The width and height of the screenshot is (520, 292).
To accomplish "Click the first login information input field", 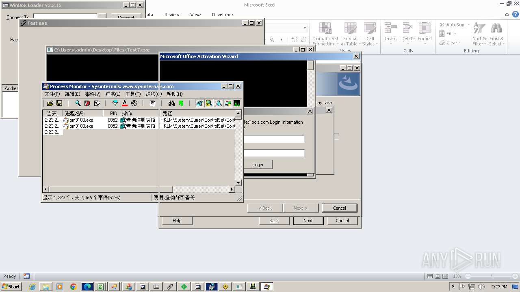I will 274,139.
